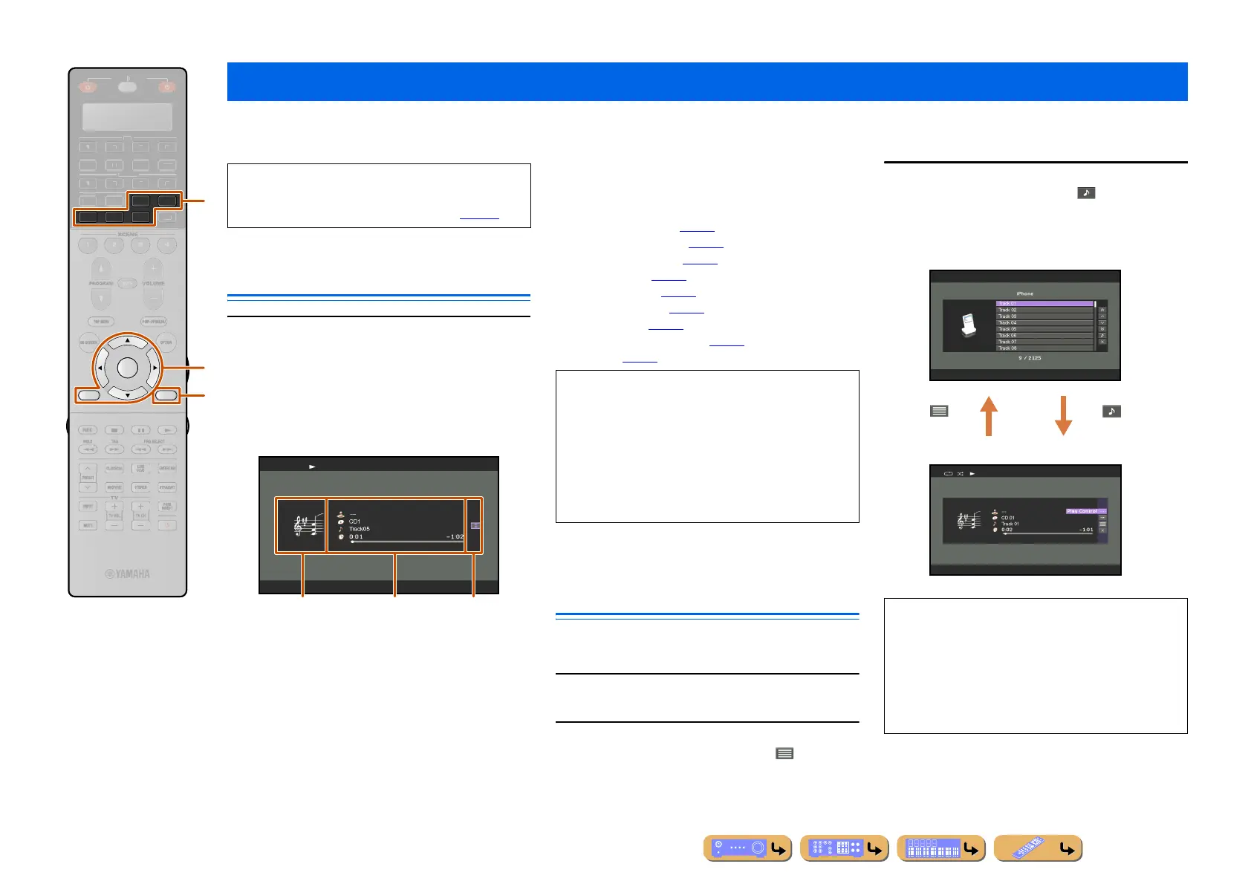Click the play button on the remote
The image size is (1251, 884).
click(x=167, y=430)
